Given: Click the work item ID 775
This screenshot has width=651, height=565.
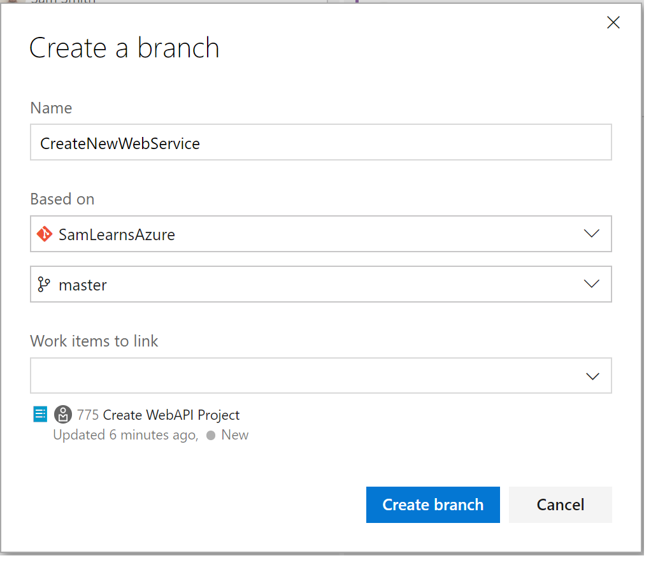Looking at the screenshot, I should [88, 415].
